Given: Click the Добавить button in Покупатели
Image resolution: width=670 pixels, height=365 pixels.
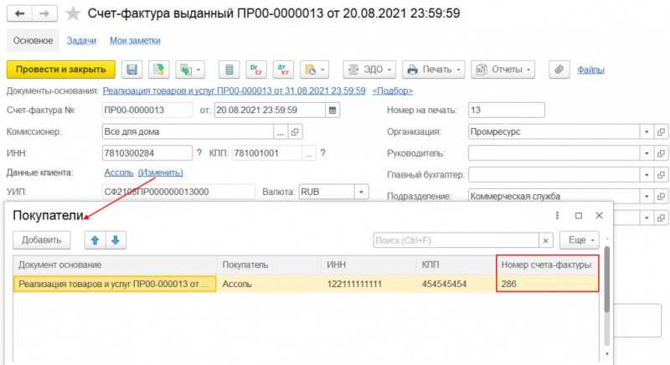Looking at the screenshot, I should click(x=41, y=240).
